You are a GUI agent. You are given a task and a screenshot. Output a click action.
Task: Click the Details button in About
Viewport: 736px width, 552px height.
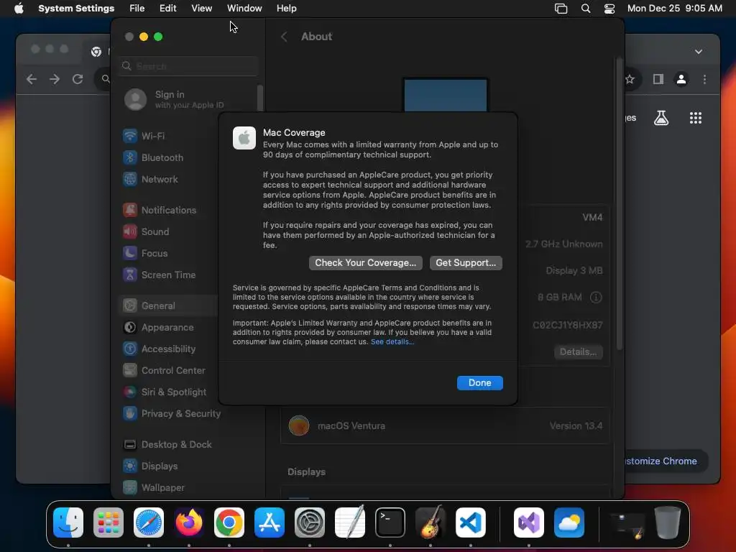click(579, 352)
